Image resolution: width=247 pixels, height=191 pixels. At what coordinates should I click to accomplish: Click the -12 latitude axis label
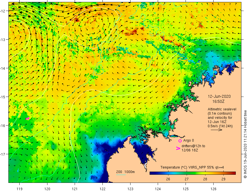[3, 11]
